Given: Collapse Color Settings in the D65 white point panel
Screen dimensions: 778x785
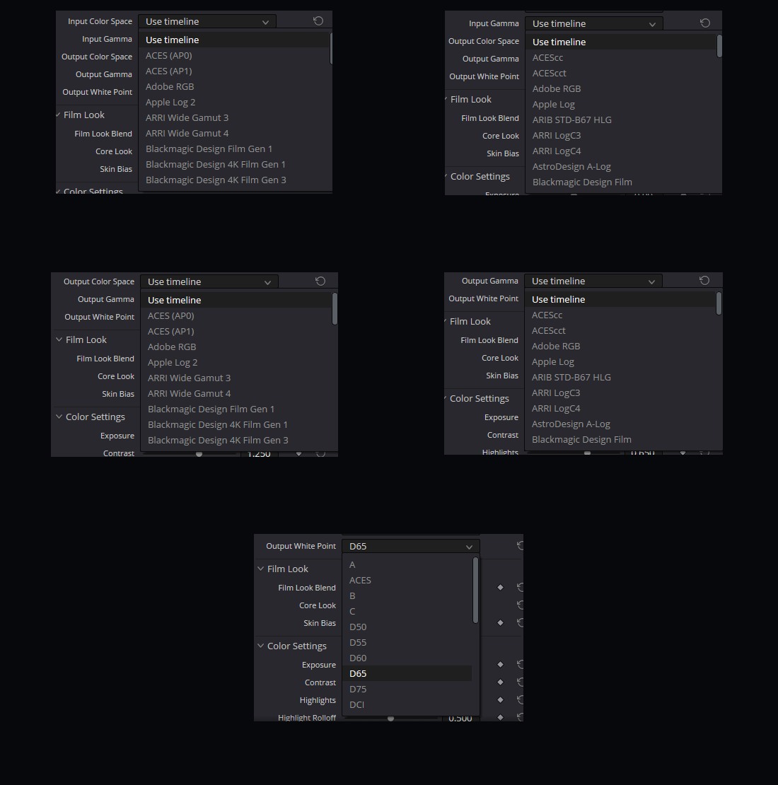Looking at the screenshot, I should 261,646.
